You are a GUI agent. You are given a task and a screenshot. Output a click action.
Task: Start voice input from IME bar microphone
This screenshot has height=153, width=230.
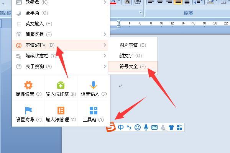coord(146,127)
